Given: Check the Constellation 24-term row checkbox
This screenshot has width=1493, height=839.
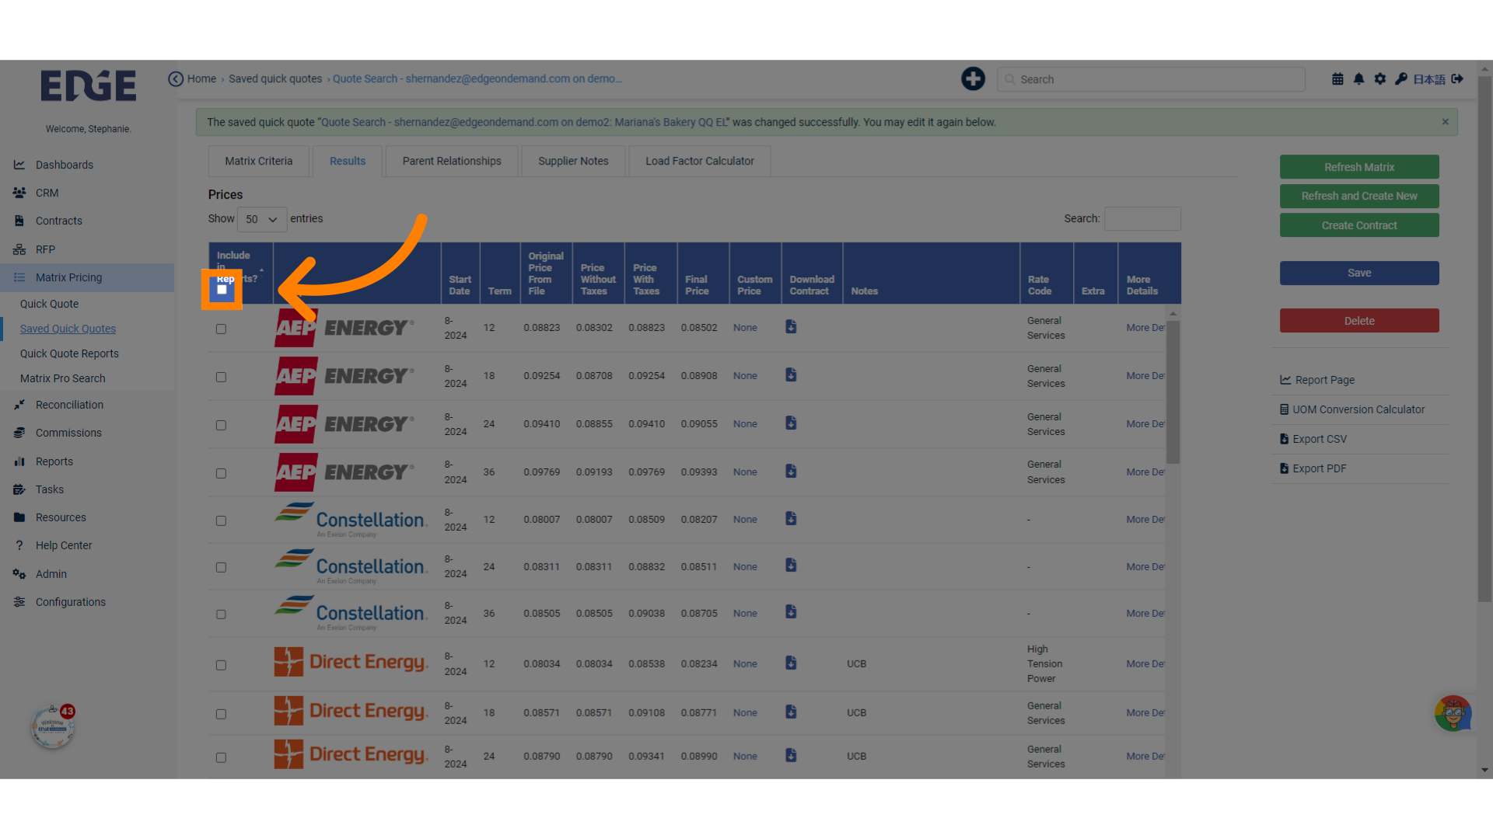Looking at the screenshot, I should point(221,568).
